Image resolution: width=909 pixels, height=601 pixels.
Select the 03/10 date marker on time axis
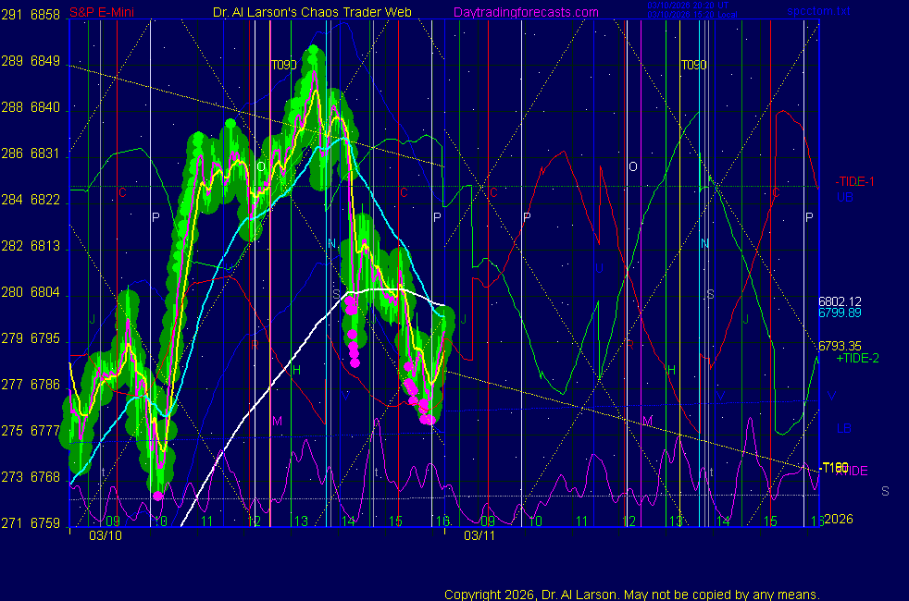[x=103, y=535]
